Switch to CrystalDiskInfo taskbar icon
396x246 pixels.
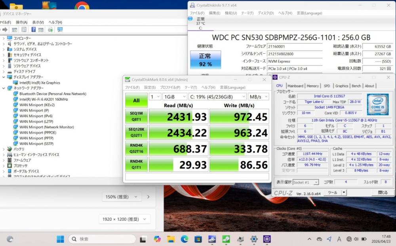pos(212,239)
